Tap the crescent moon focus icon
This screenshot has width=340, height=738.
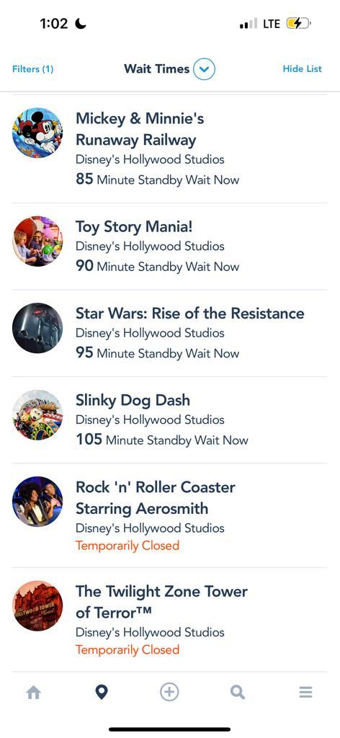pos(81,24)
